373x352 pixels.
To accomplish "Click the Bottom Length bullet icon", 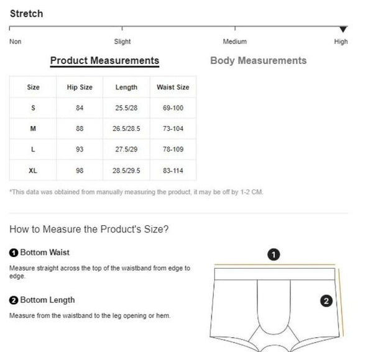I will [x=14, y=300].
